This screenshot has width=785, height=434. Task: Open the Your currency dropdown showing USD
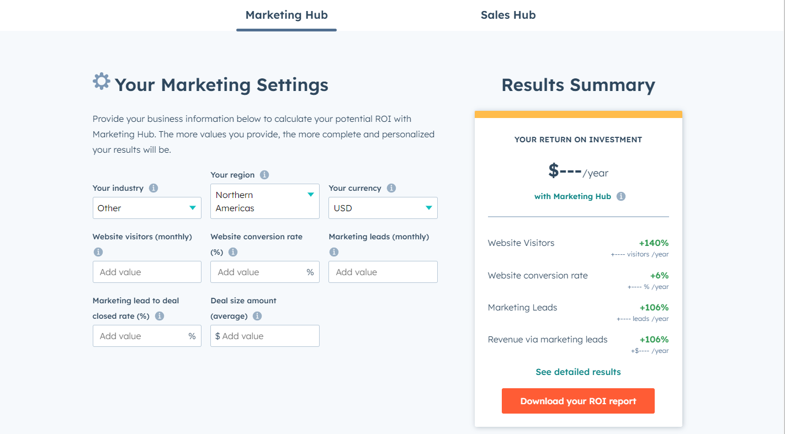pos(383,208)
